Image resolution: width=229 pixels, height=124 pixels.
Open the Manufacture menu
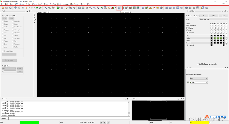click(75, 4)
